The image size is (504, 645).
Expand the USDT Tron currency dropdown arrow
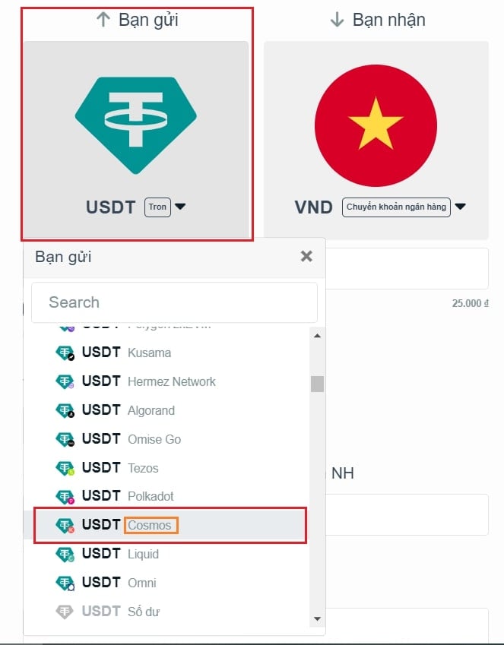(180, 206)
